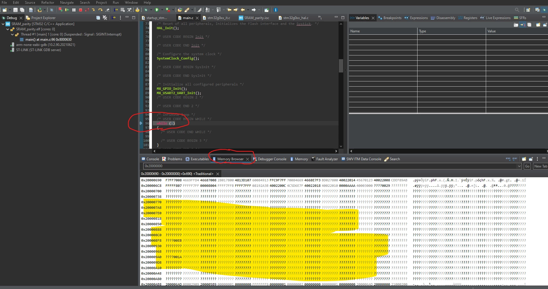Collapse the Thread #1 main tree node
548x289 pixels.
coord(12,34)
